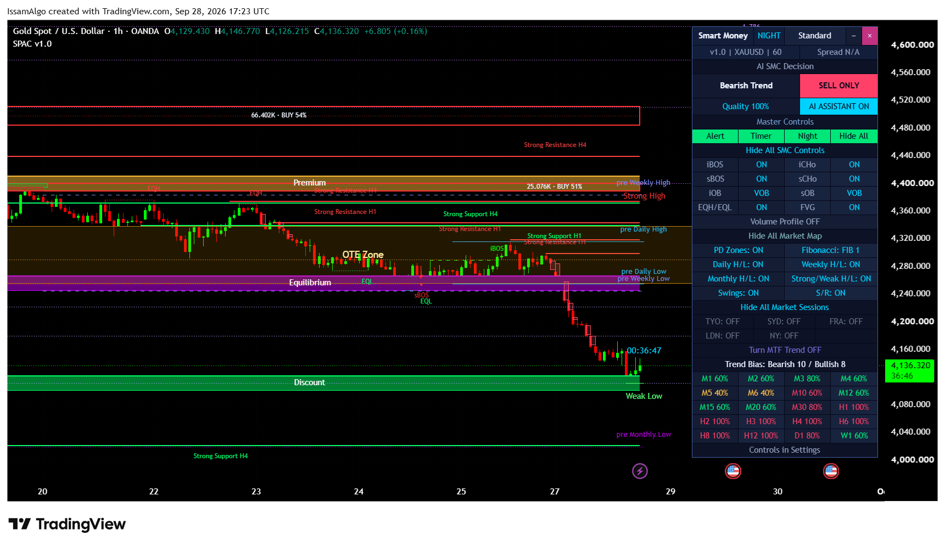Click Volume Profile OFF
This screenshot has height=546, width=945.
785,222
